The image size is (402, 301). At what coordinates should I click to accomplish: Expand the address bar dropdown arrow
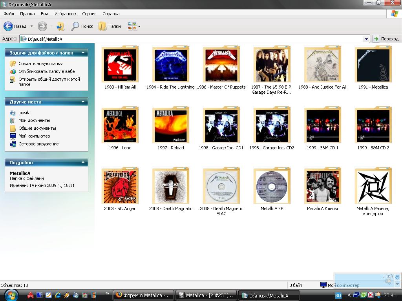pyautogui.click(x=366, y=39)
